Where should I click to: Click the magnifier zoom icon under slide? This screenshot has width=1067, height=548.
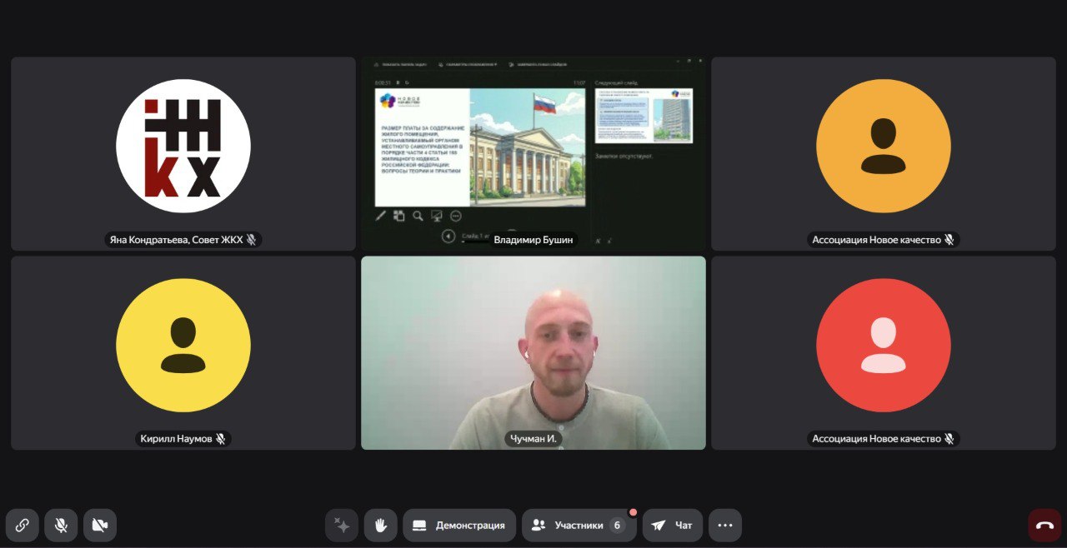[x=418, y=216]
